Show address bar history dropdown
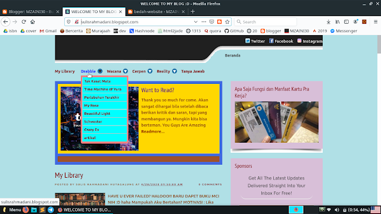The image size is (381, 214). point(196,22)
